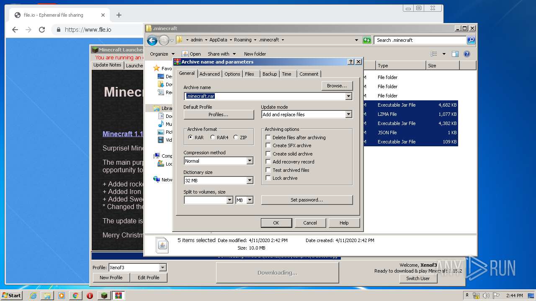This screenshot has width=536, height=301.
Task: Confirm the archive dialog with OK
Action: coord(276,223)
